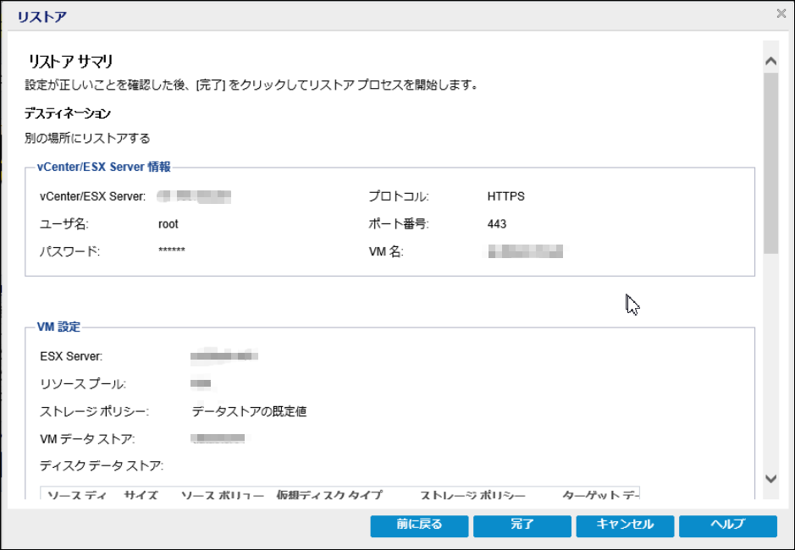Click the データストアの既定値 storage policy value

click(x=249, y=412)
